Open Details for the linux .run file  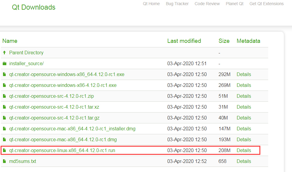pyautogui.click(x=244, y=150)
